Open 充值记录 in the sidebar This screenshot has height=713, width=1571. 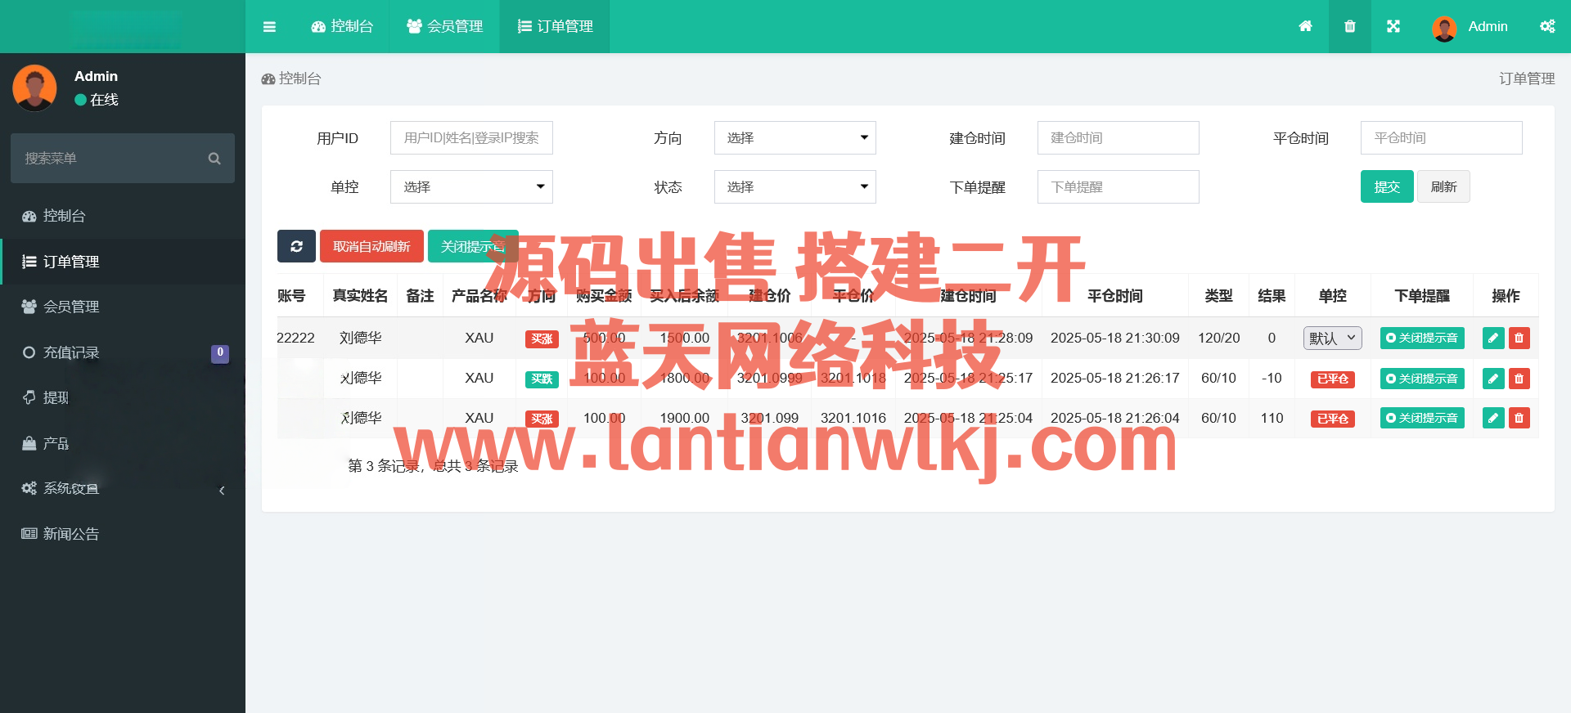click(x=71, y=352)
